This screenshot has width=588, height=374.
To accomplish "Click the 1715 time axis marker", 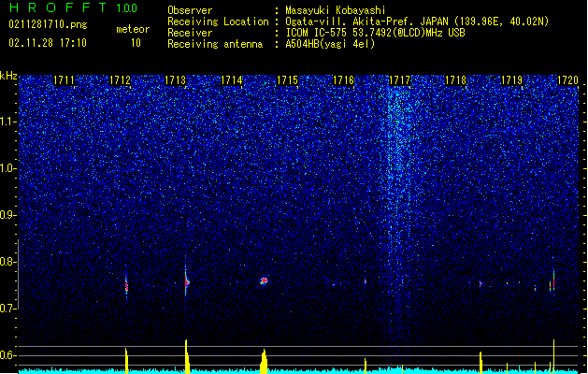I will 287,80.
